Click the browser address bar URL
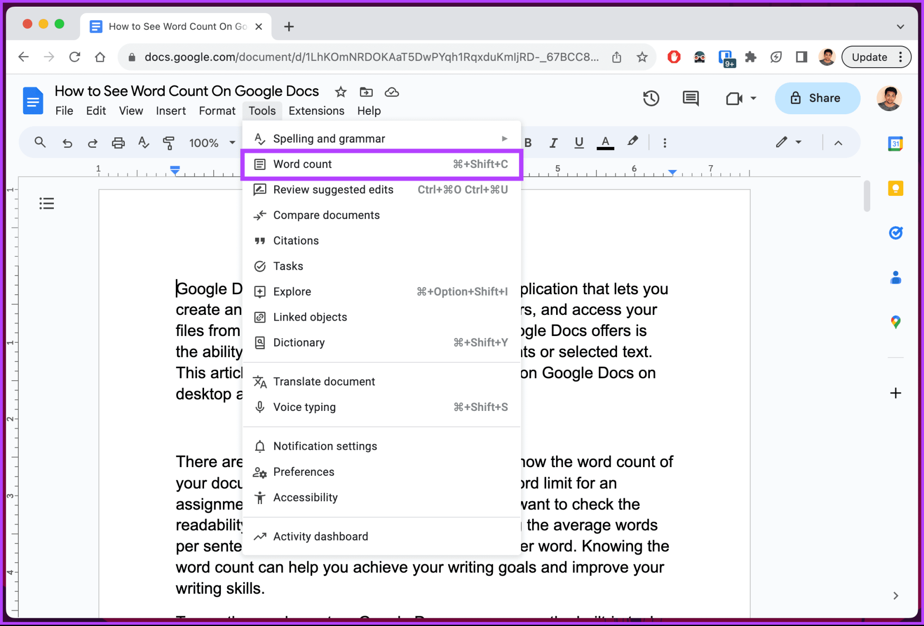924x626 pixels. pos(371,57)
